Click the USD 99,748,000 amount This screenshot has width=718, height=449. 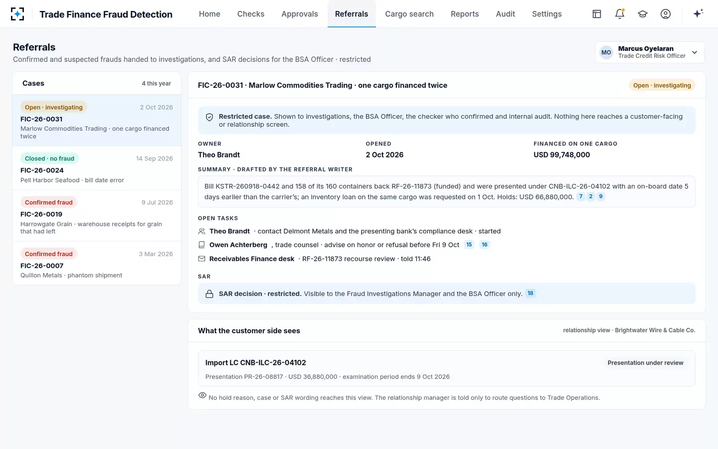coord(562,155)
